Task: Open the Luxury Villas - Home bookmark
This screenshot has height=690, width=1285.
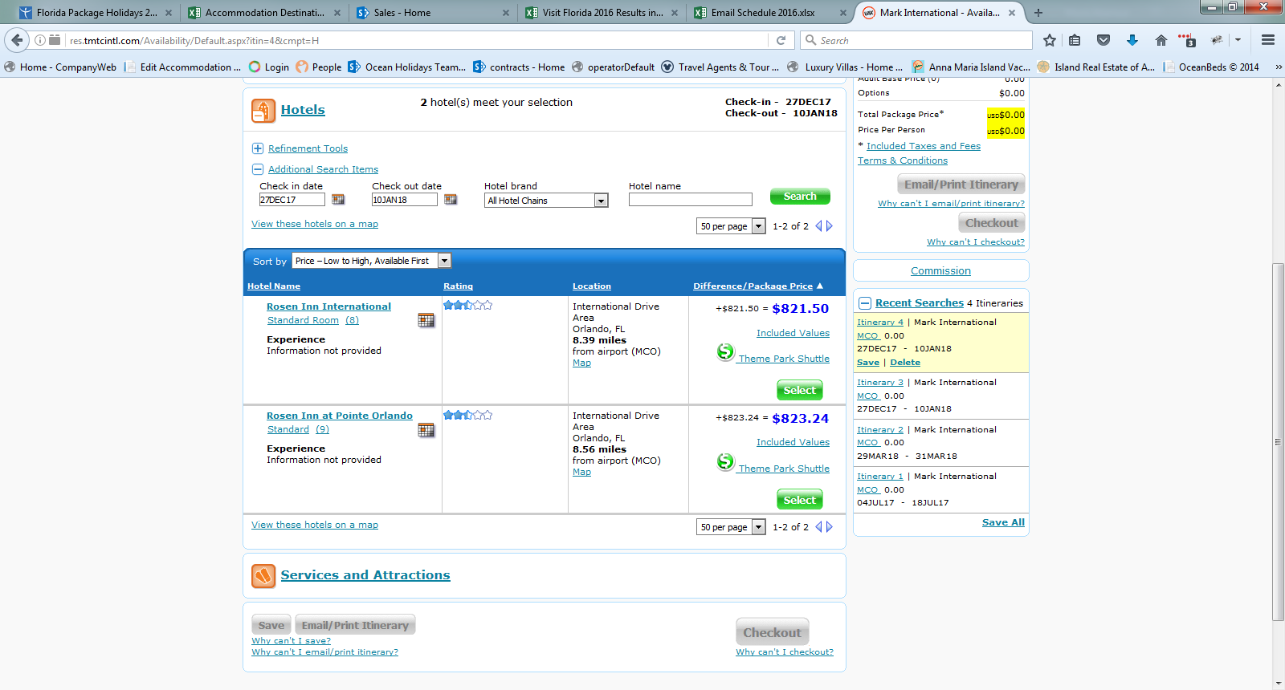Action: [845, 67]
